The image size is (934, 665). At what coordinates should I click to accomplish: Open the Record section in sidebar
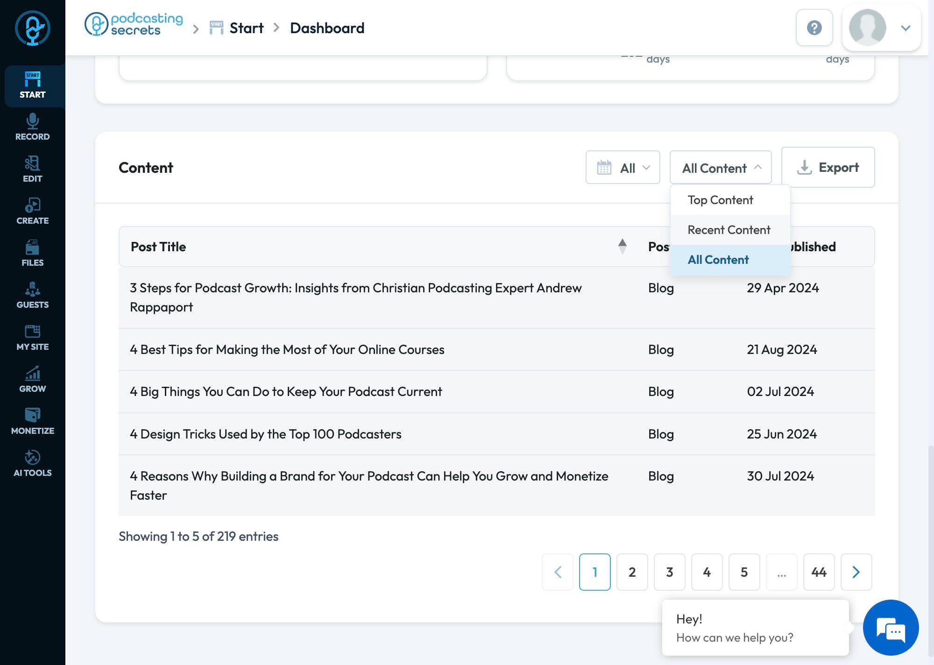click(x=32, y=127)
